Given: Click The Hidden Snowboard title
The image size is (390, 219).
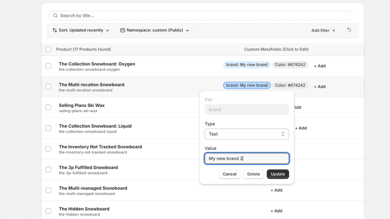Looking at the screenshot, I should click(84, 209).
